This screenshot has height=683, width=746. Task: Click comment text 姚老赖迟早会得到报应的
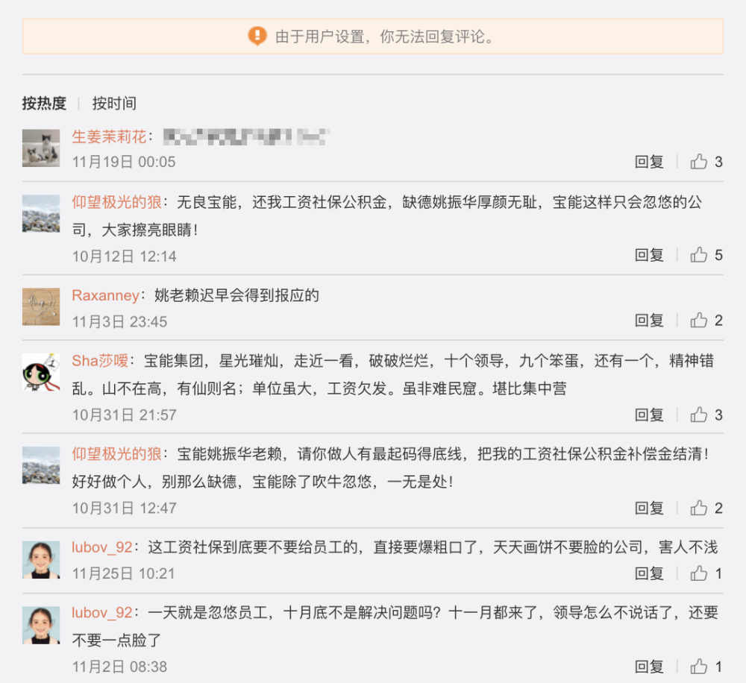pyautogui.click(x=237, y=295)
